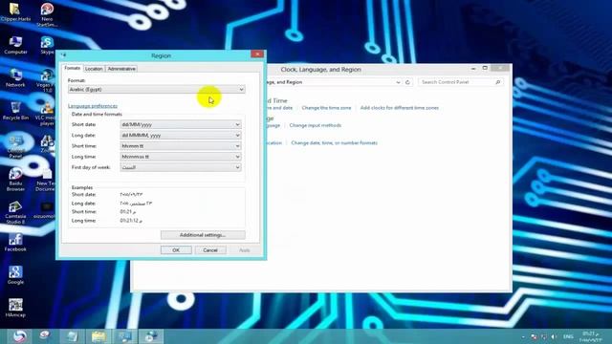Switch to the Location tab
This screenshot has width=612, height=344.
pos(94,69)
